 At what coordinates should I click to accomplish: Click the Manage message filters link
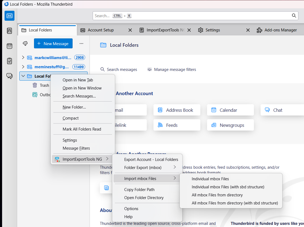(172, 69)
